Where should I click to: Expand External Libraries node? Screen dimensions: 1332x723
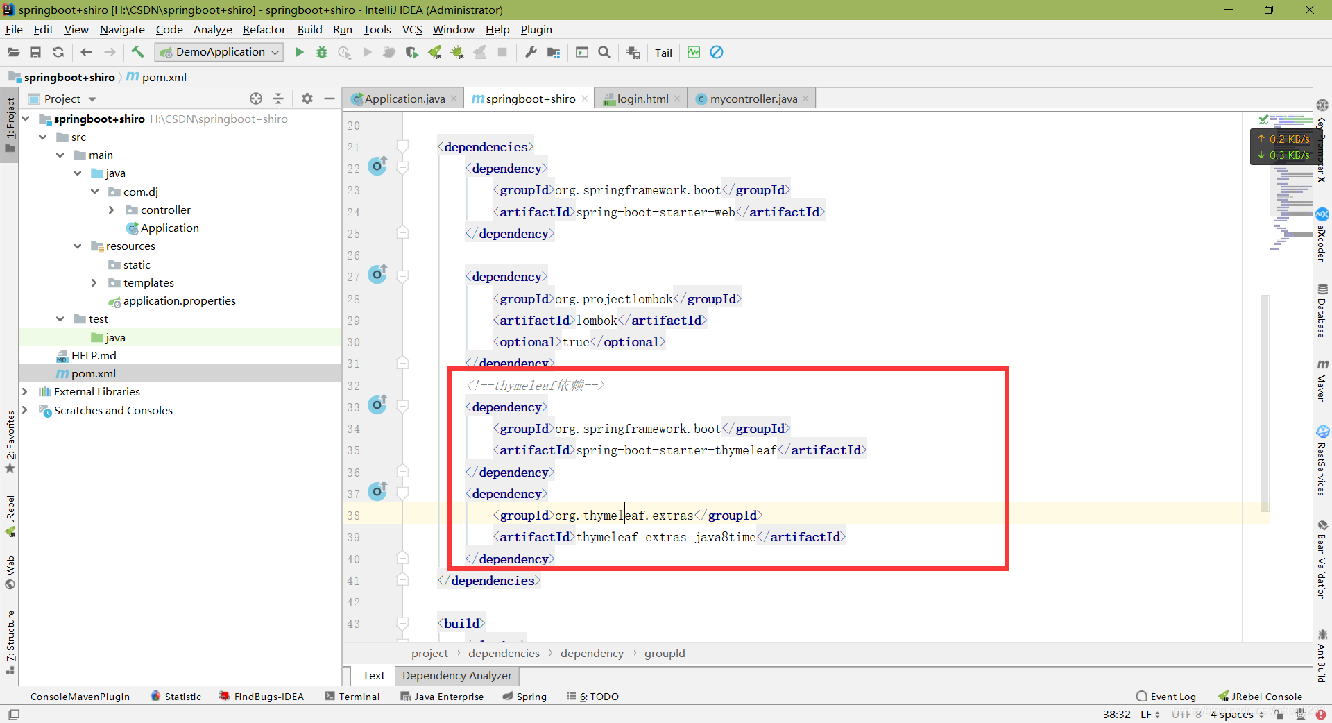(25, 391)
